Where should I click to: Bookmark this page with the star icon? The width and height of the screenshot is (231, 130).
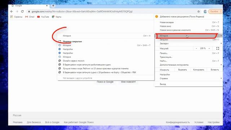[x=199, y=12]
